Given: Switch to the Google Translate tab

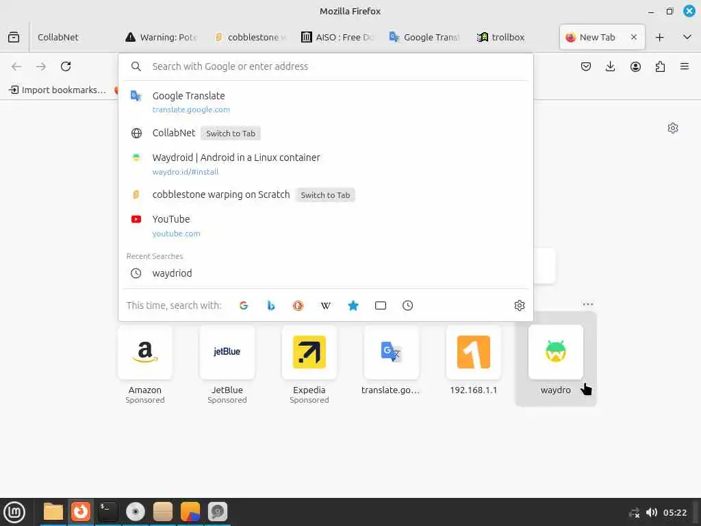Looking at the screenshot, I should point(426,37).
